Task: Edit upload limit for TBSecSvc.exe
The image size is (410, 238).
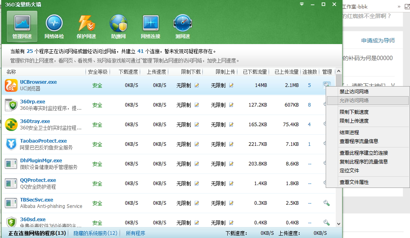Action: tap(231, 203)
